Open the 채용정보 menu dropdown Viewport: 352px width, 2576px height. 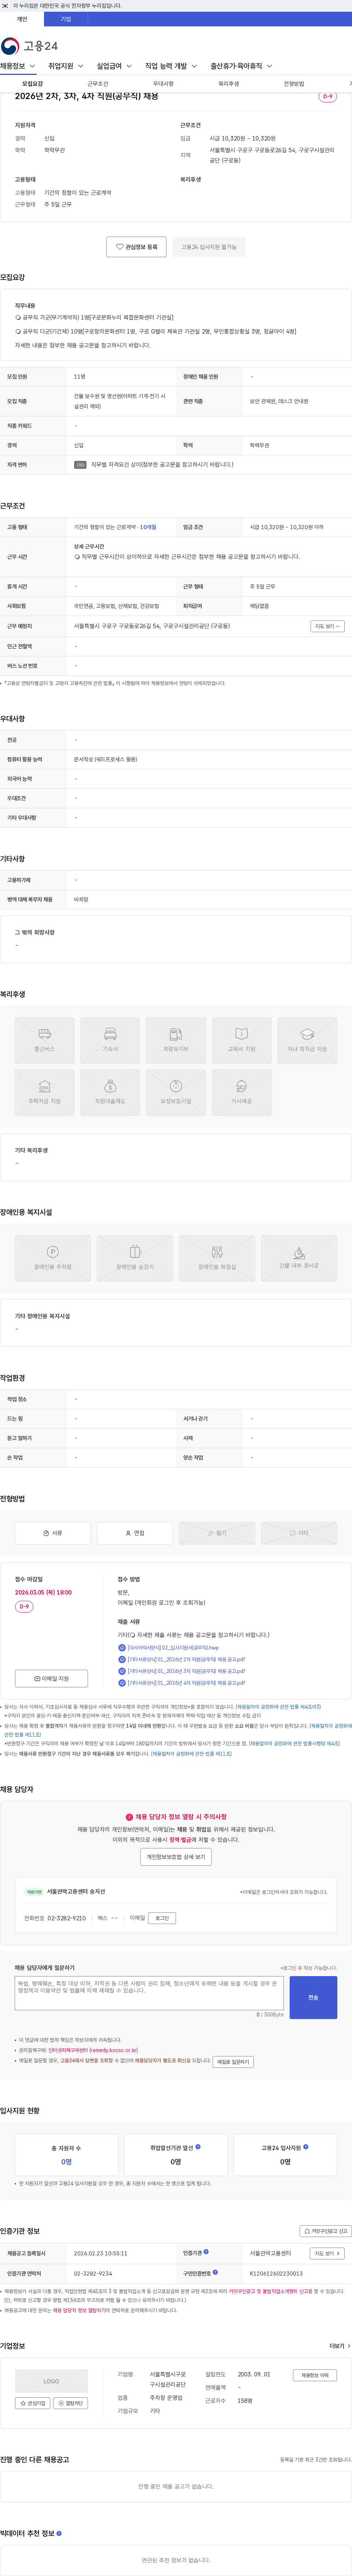tap(18, 66)
